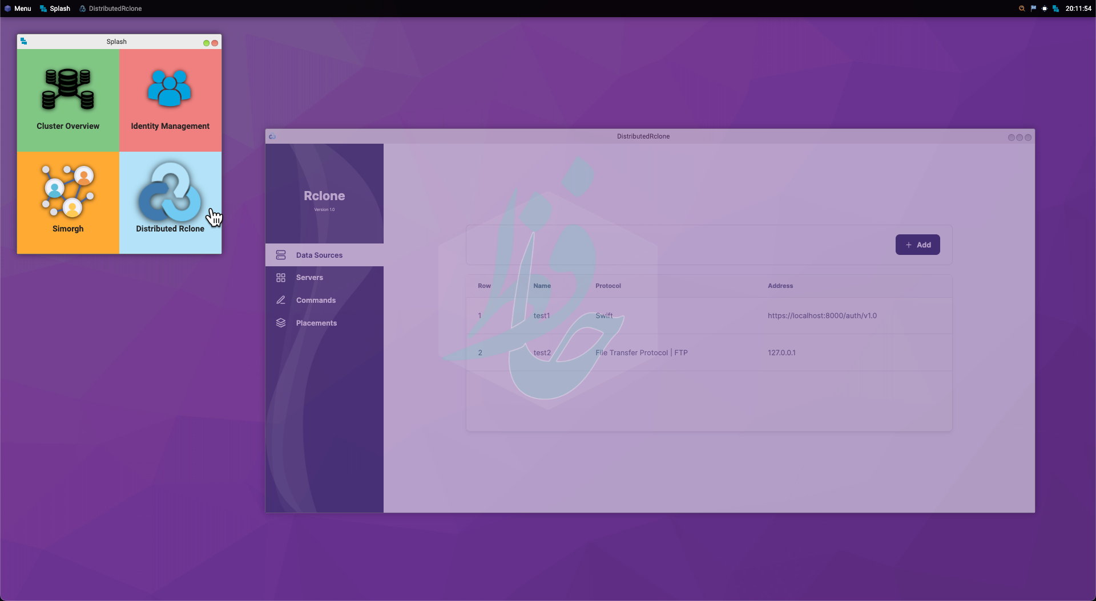The width and height of the screenshot is (1096, 601).
Task: Switch to Splash in the taskbar
Action: pyautogui.click(x=55, y=9)
